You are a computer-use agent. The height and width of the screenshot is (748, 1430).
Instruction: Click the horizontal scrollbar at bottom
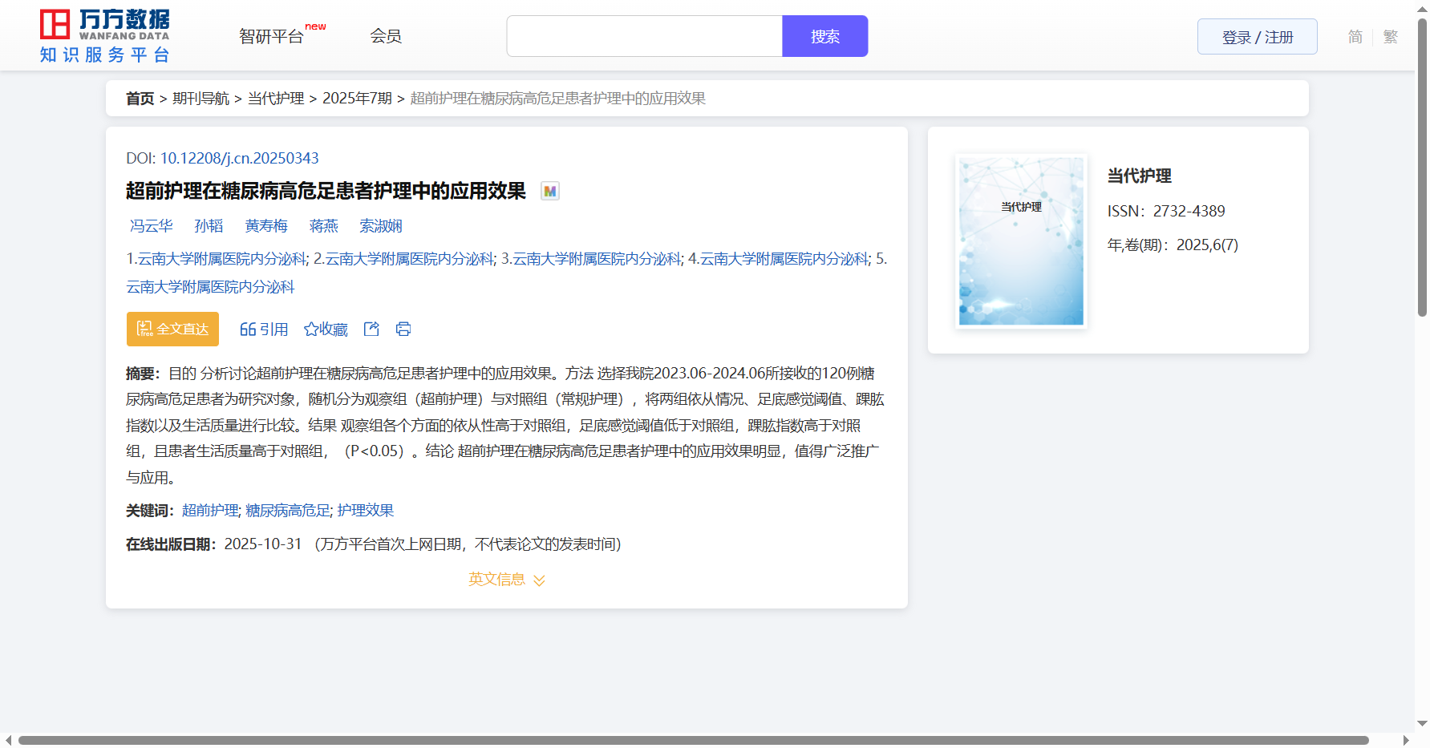coord(693,740)
